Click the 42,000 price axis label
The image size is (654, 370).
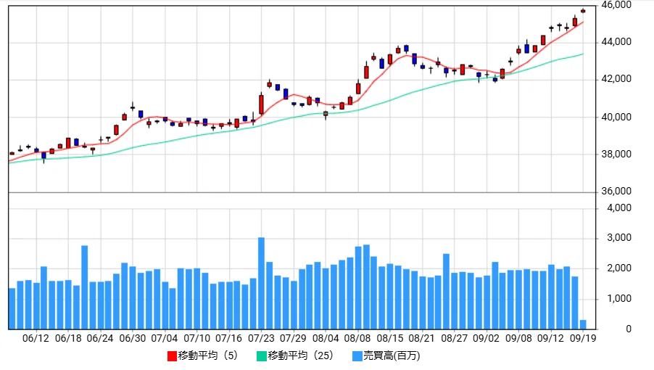click(x=616, y=79)
